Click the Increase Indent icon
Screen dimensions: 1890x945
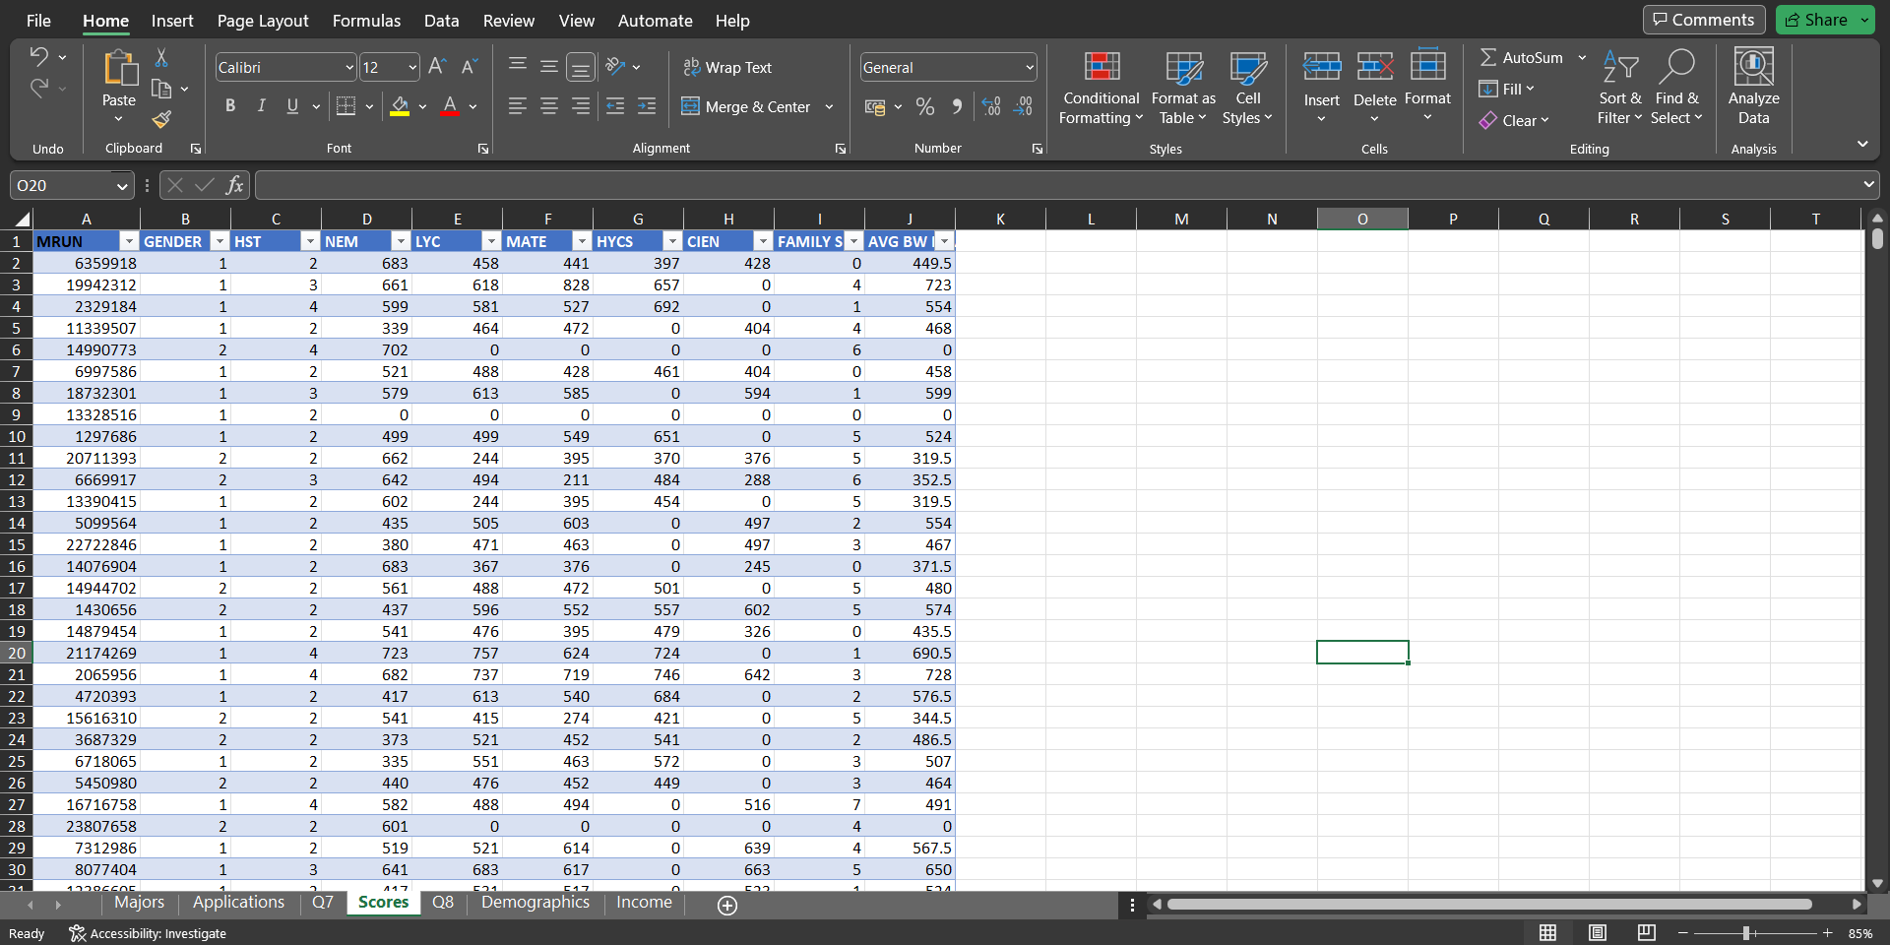click(x=647, y=106)
